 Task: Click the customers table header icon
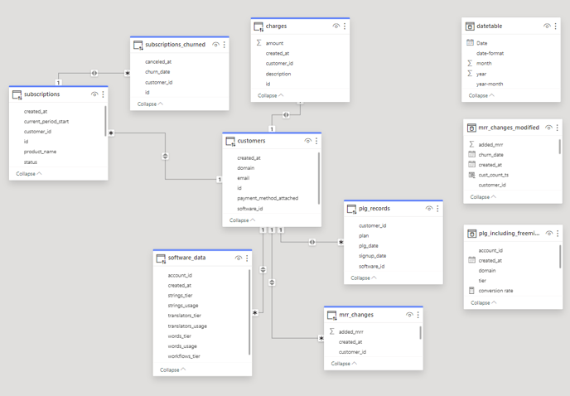230,141
